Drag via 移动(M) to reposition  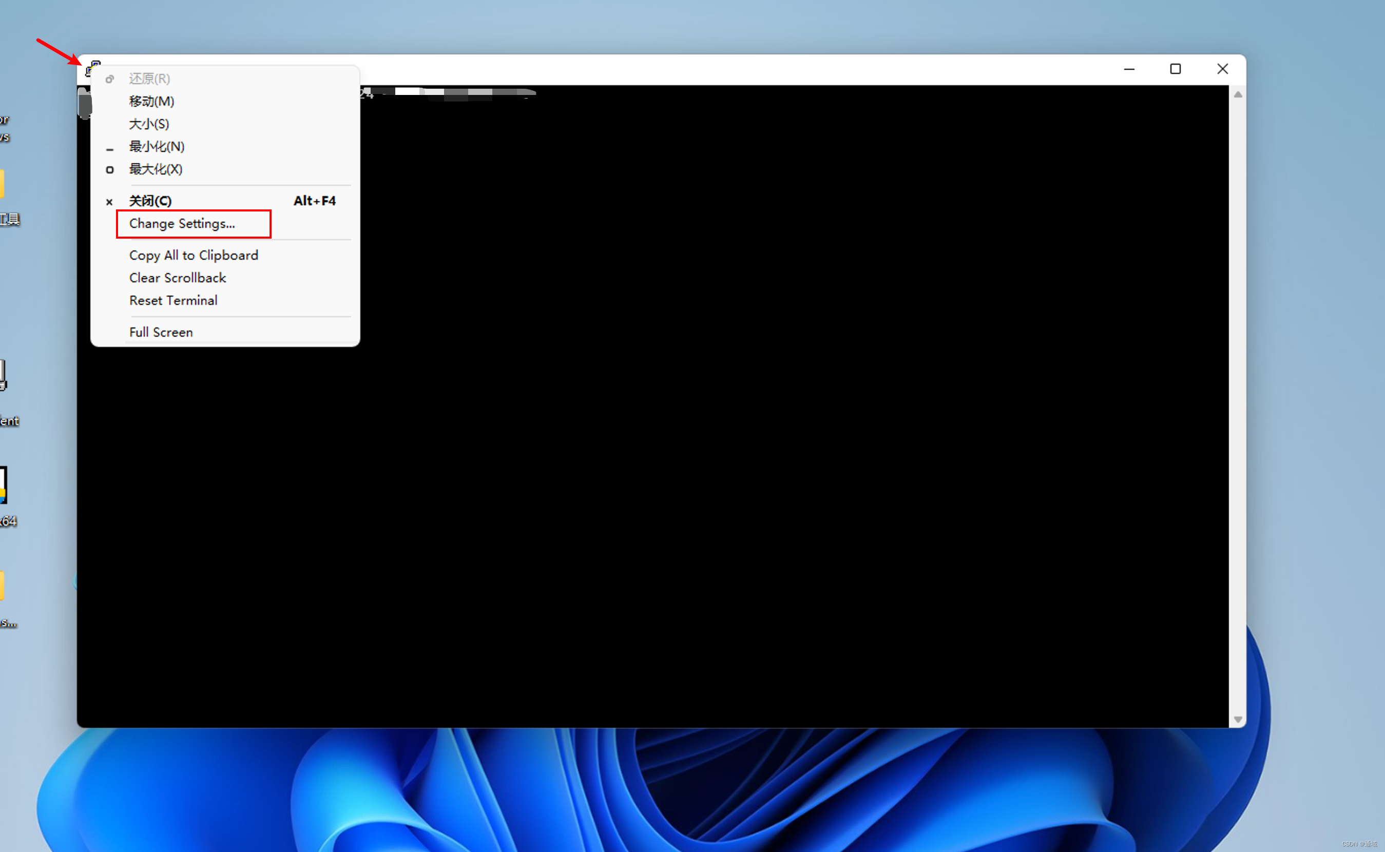point(151,99)
